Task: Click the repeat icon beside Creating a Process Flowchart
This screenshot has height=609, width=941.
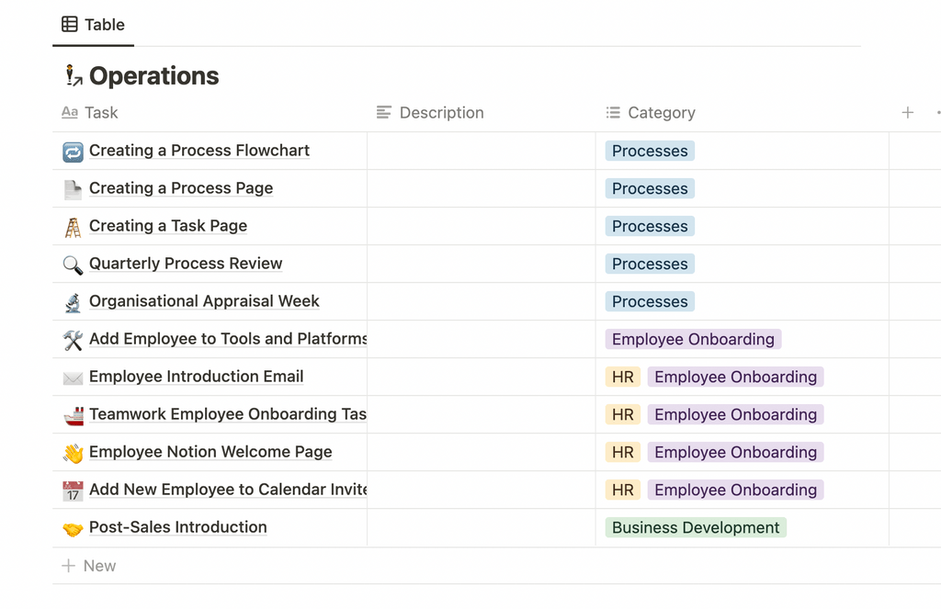Action: 73,152
